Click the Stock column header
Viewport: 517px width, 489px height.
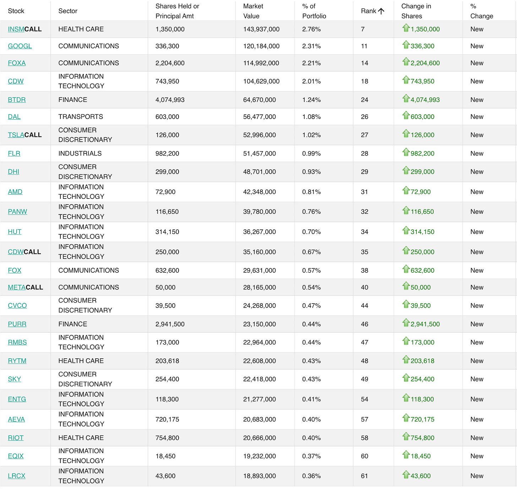16,11
